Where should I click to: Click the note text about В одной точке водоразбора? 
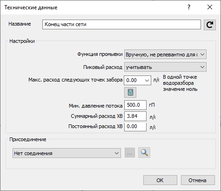(180, 83)
